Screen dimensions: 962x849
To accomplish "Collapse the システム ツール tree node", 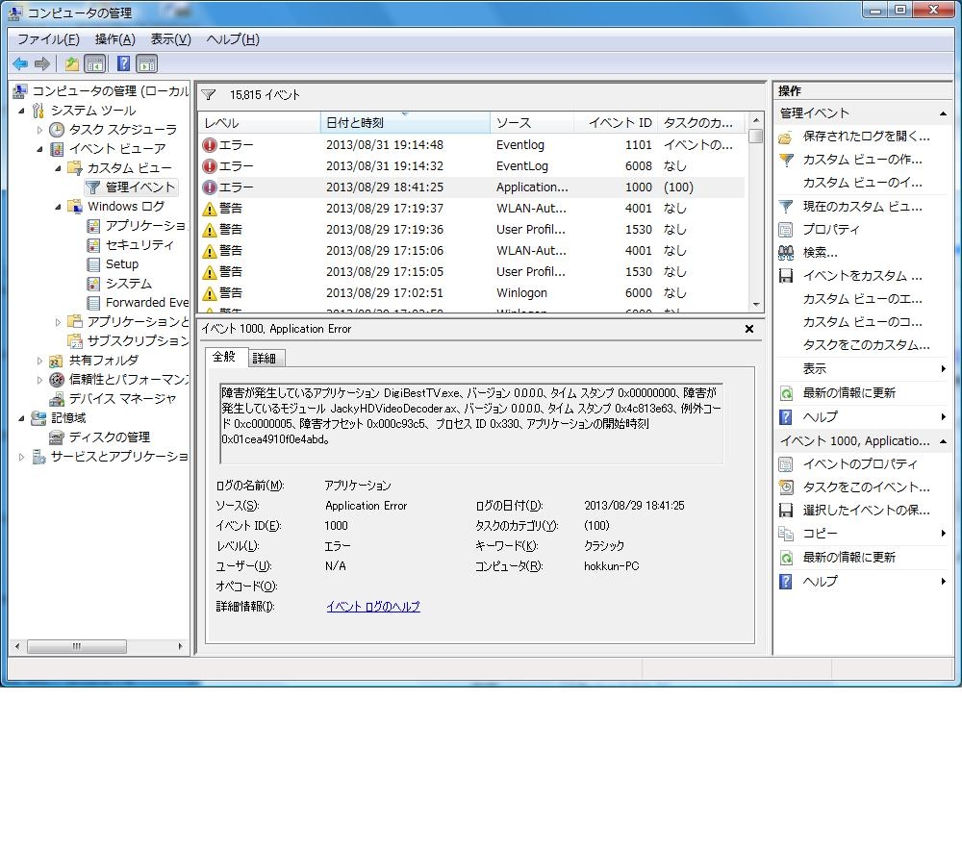I will tap(21, 111).
